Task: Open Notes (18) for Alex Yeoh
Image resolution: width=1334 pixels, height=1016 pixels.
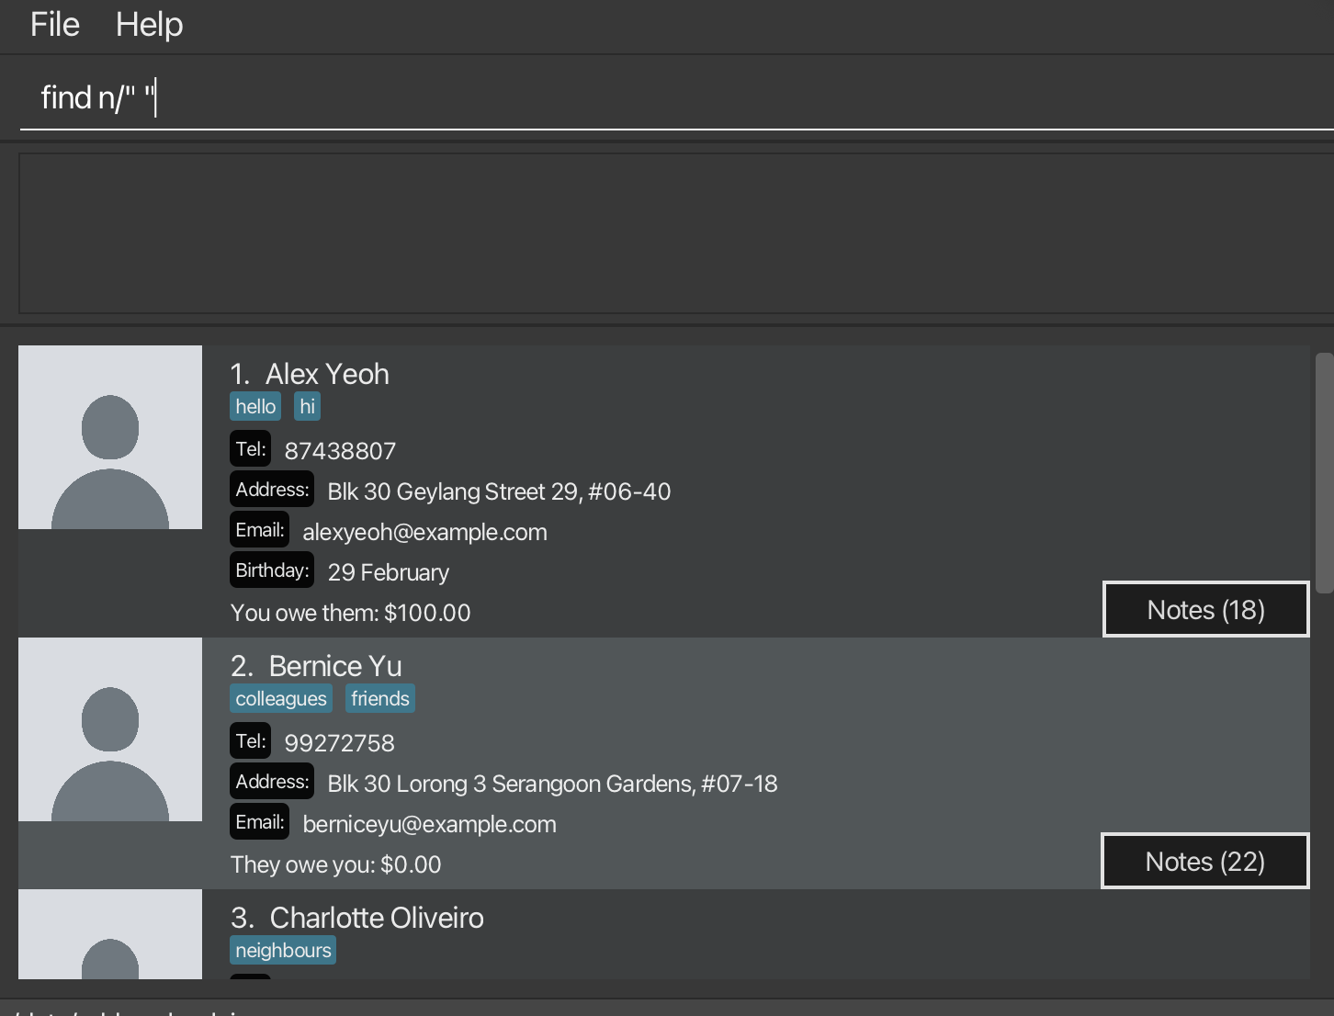Action: tap(1205, 609)
